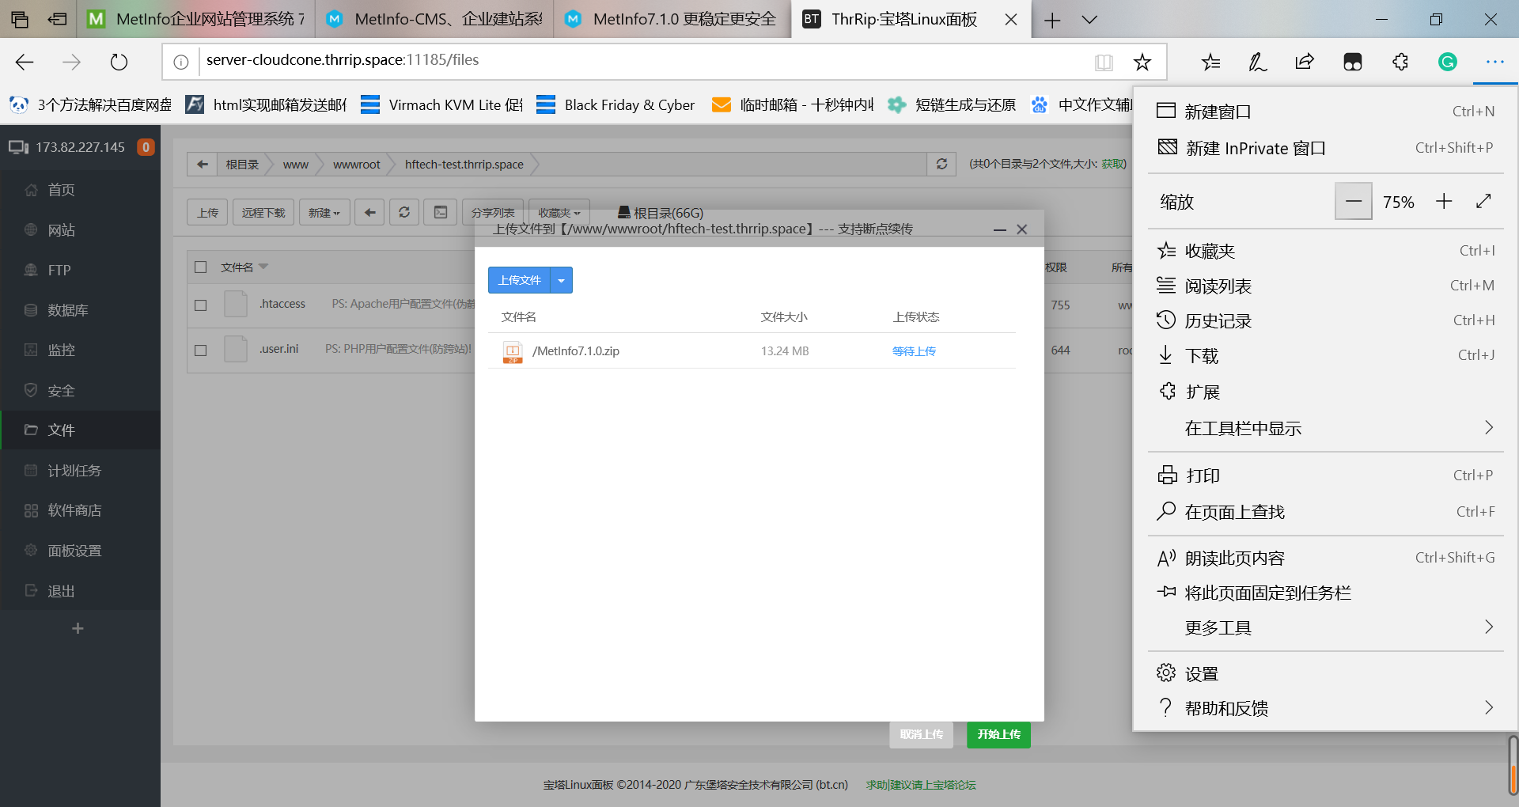Click fullscreen zoom icon in menu
The width and height of the screenshot is (1519, 807).
1483,202
